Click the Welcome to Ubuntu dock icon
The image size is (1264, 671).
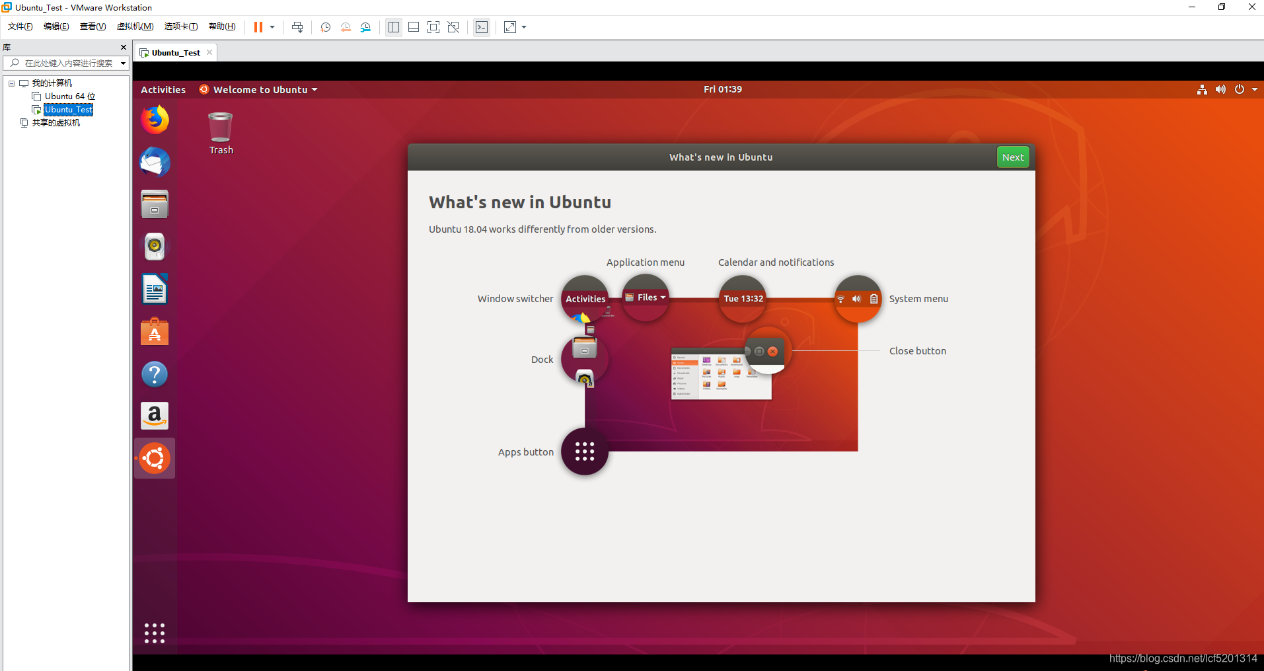(155, 458)
